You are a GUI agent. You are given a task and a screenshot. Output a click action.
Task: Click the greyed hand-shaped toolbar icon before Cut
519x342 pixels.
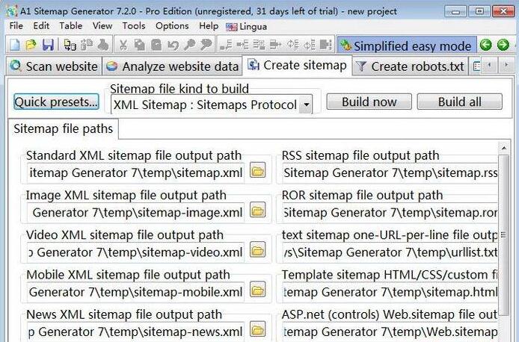coord(103,45)
